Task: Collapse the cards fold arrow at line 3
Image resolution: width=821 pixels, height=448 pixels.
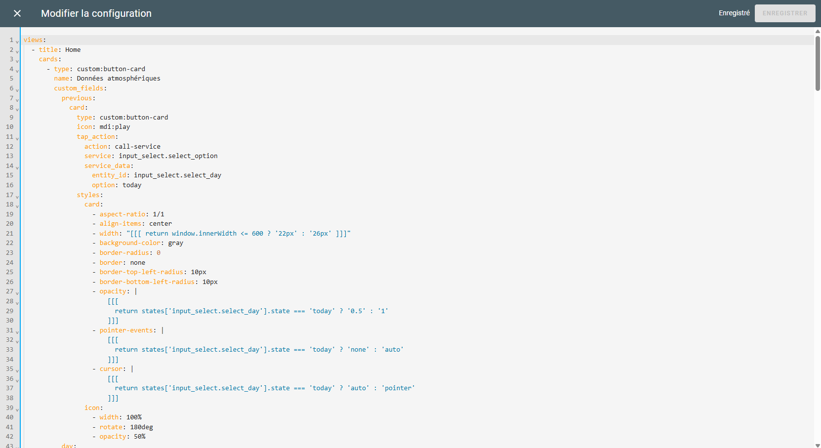Action: (17, 61)
